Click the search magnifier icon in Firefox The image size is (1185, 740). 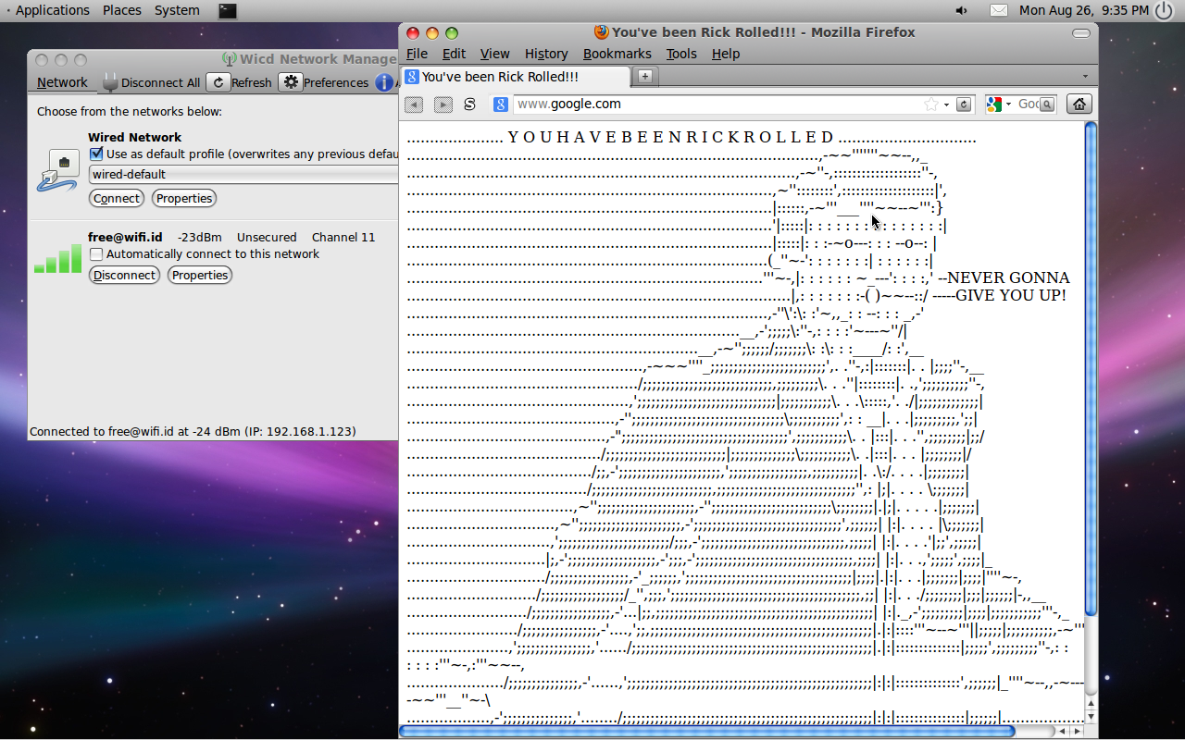1047,105
